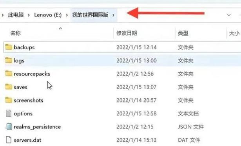This screenshot has height=146, width=241.
Task: Sort by the 修改日期 column header
Action: [127, 33]
